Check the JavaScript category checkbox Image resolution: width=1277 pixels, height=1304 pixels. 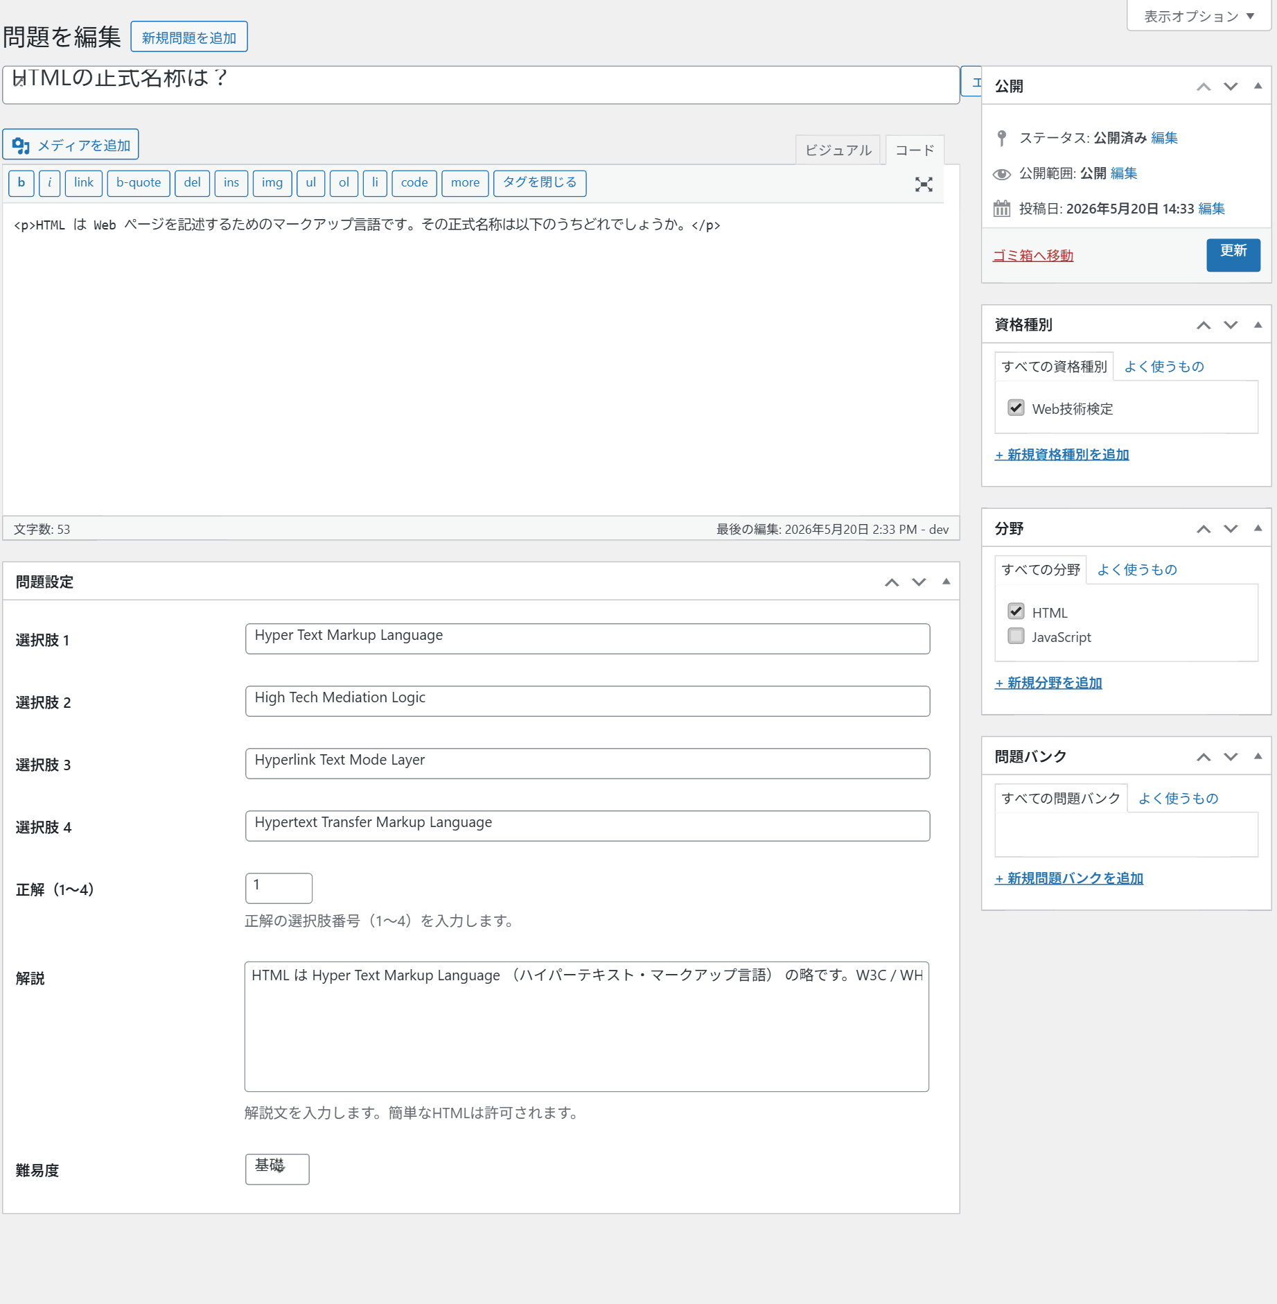point(1016,636)
